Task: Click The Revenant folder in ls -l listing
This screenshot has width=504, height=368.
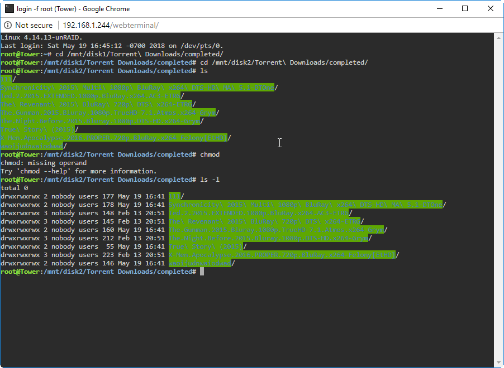Action: click(264, 221)
